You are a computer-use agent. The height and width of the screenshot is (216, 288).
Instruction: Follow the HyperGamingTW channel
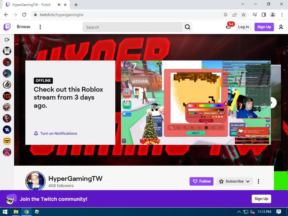[201, 181]
